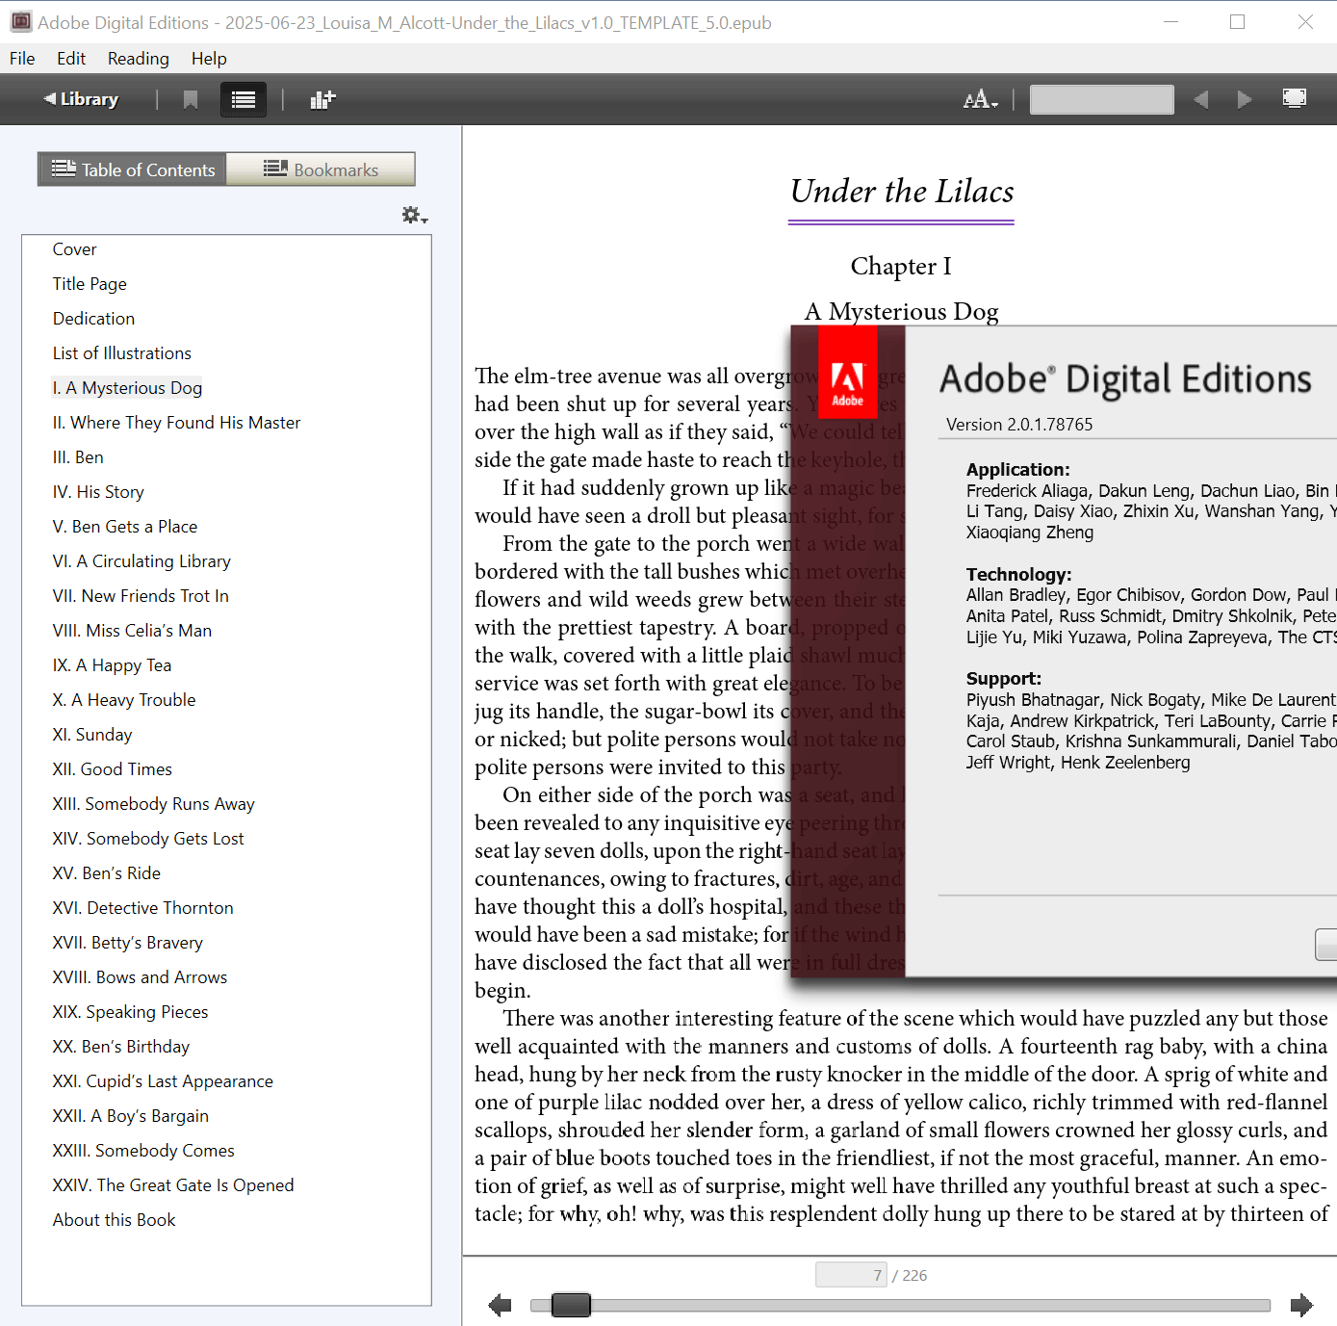Open the Reading menu
The height and width of the screenshot is (1326, 1337).
[139, 59]
